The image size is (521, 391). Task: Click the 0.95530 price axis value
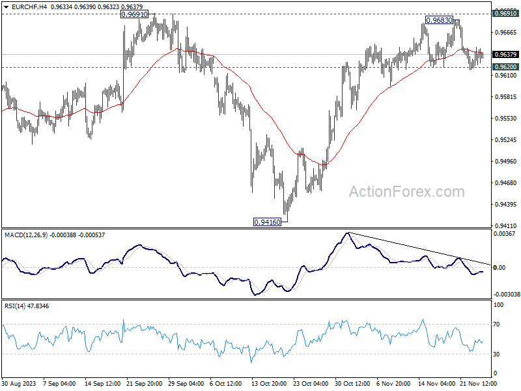click(x=505, y=119)
